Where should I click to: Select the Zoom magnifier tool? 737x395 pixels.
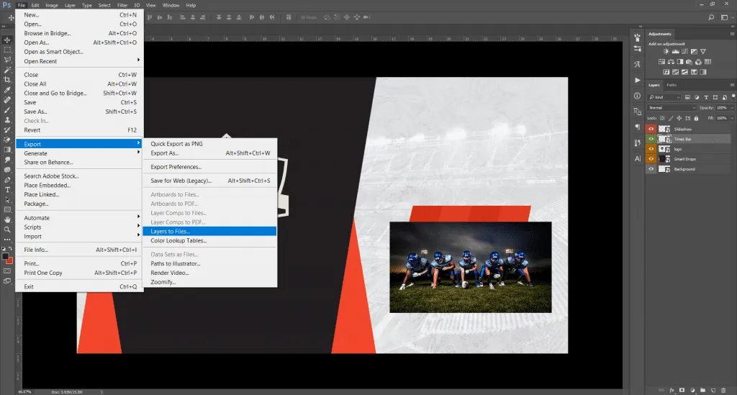click(7, 229)
